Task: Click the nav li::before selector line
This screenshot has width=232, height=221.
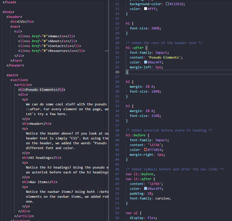Action: 140,174
